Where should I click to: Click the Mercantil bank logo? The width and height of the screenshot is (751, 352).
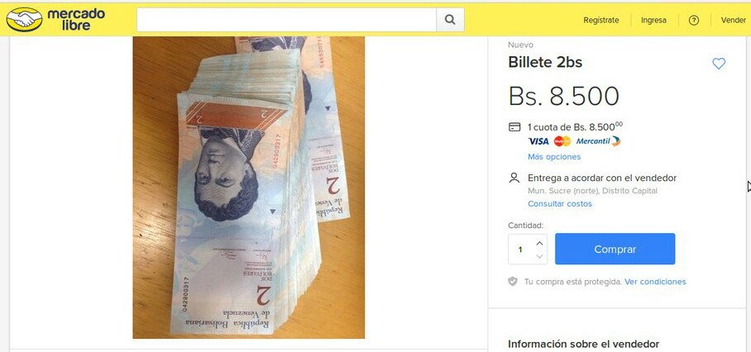click(x=598, y=141)
